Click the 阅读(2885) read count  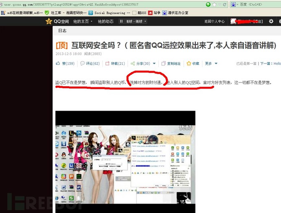[93, 54]
